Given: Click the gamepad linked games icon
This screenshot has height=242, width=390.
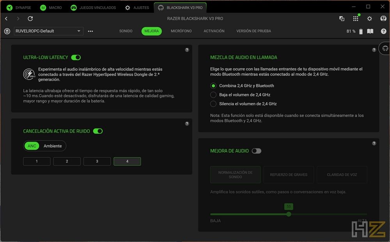Looking at the screenshot, I should click(74, 8).
